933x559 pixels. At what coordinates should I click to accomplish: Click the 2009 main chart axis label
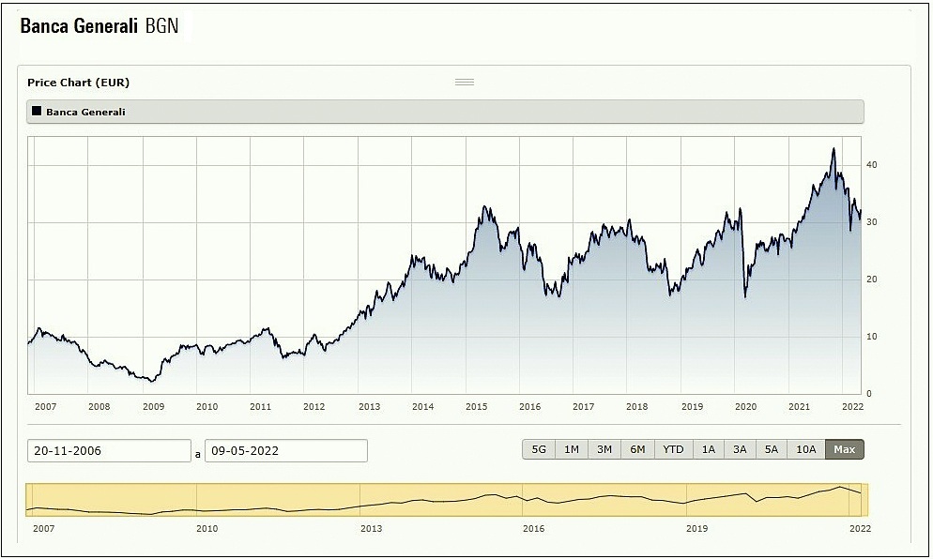click(154, 407)
